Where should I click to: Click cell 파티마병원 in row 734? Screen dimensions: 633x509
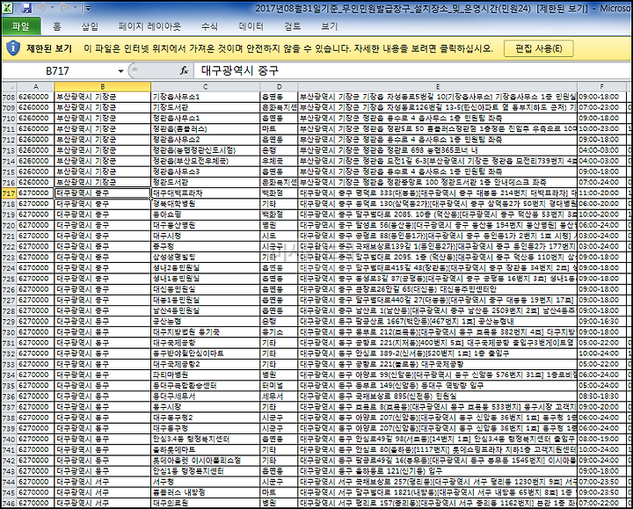point(206,375)
